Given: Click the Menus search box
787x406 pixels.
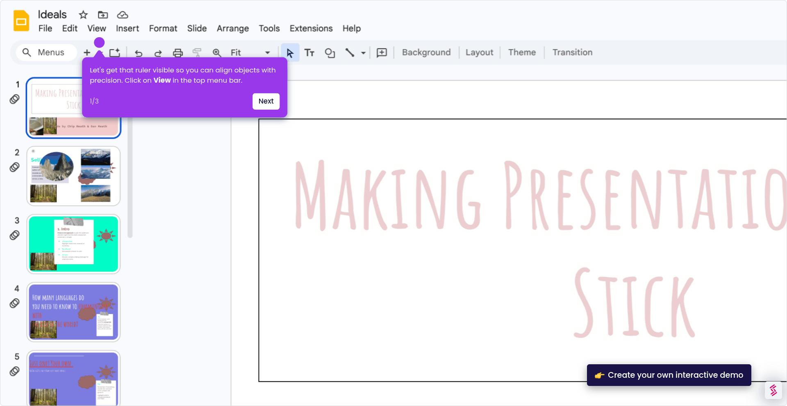Looking at the screenshot, I should click(x=46, y=52).
